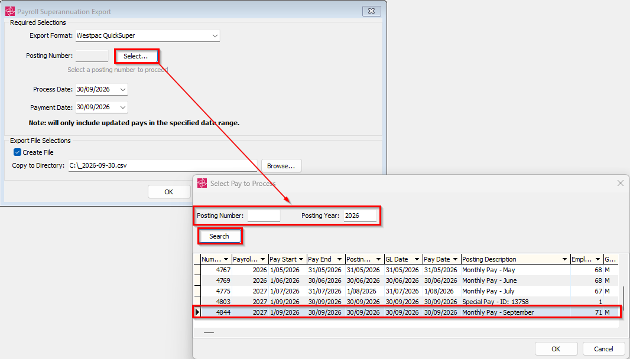Click the Posting Number field in export window

click(x=92, y=56)
